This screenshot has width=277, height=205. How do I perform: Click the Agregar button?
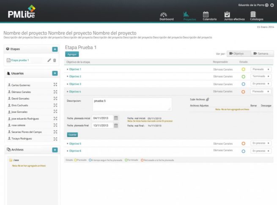pyautogui.click(x=72, y=54)
